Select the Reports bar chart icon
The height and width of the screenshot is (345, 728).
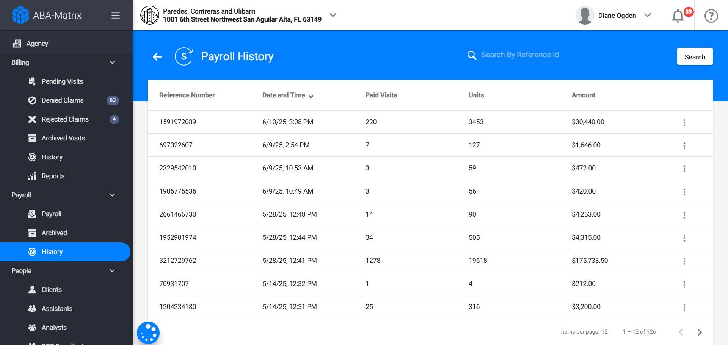pos(32,176)
